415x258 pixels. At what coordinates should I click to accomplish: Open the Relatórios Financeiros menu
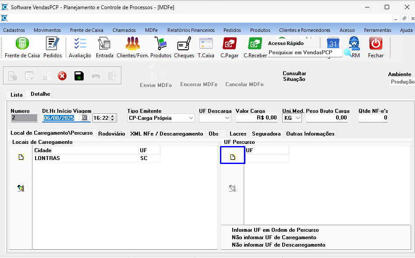pos(191,30)
